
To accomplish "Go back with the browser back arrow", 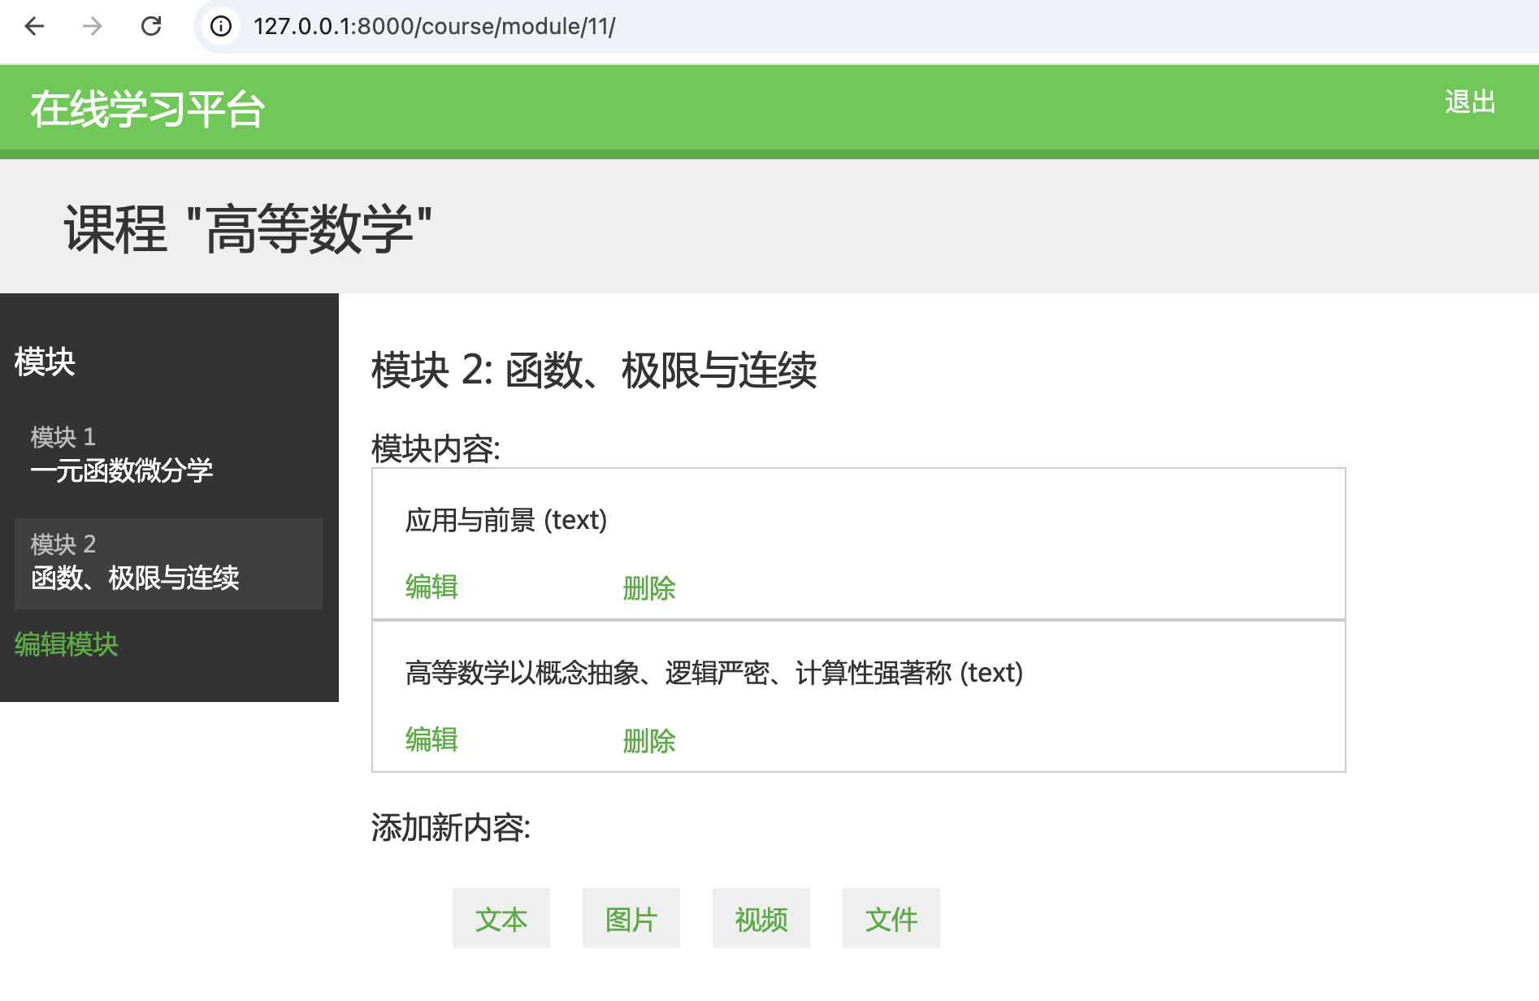I will coord(34,27).
